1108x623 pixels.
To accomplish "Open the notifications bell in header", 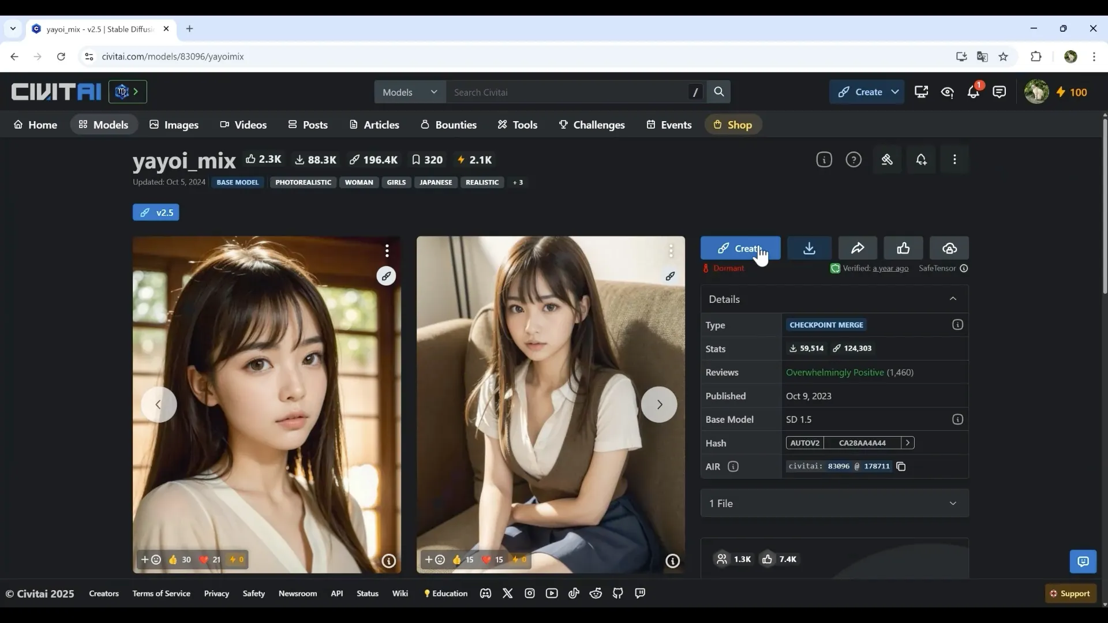I will coord(974,92).
